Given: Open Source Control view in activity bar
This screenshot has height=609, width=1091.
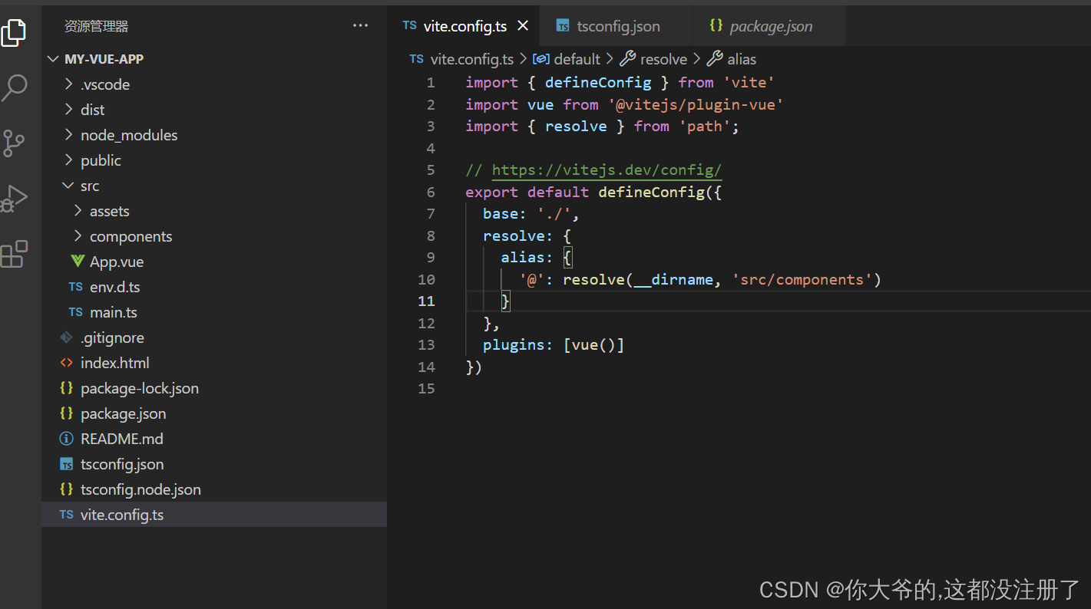Looking at the screenshot, I should pyautogui.click(x=14, y=143).
